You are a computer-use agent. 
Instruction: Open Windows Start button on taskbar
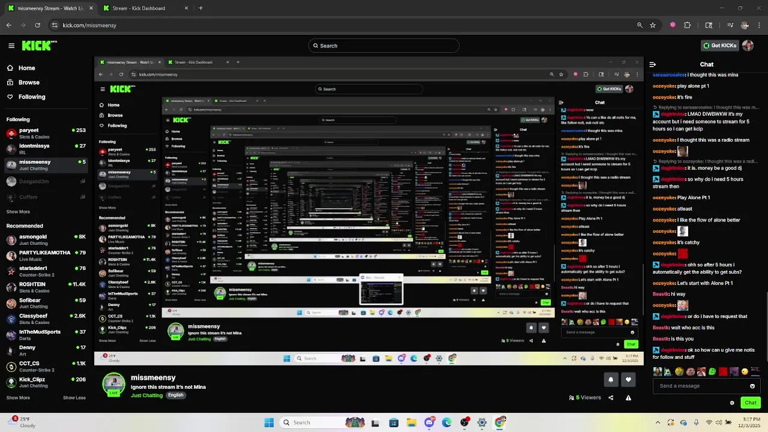pos(269,422)
